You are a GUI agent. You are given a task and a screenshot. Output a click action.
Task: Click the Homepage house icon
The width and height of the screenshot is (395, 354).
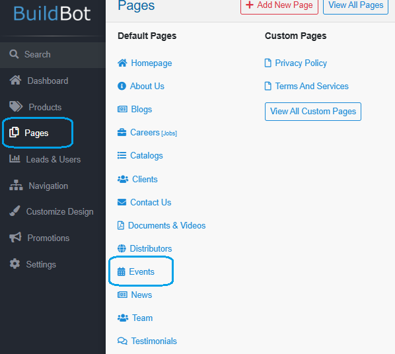coord(122,63)
